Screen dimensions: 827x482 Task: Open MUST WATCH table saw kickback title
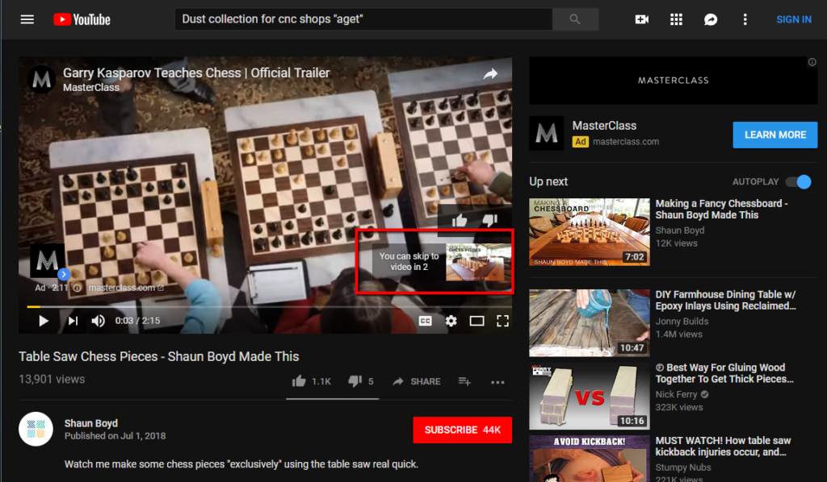click(723, 447)
